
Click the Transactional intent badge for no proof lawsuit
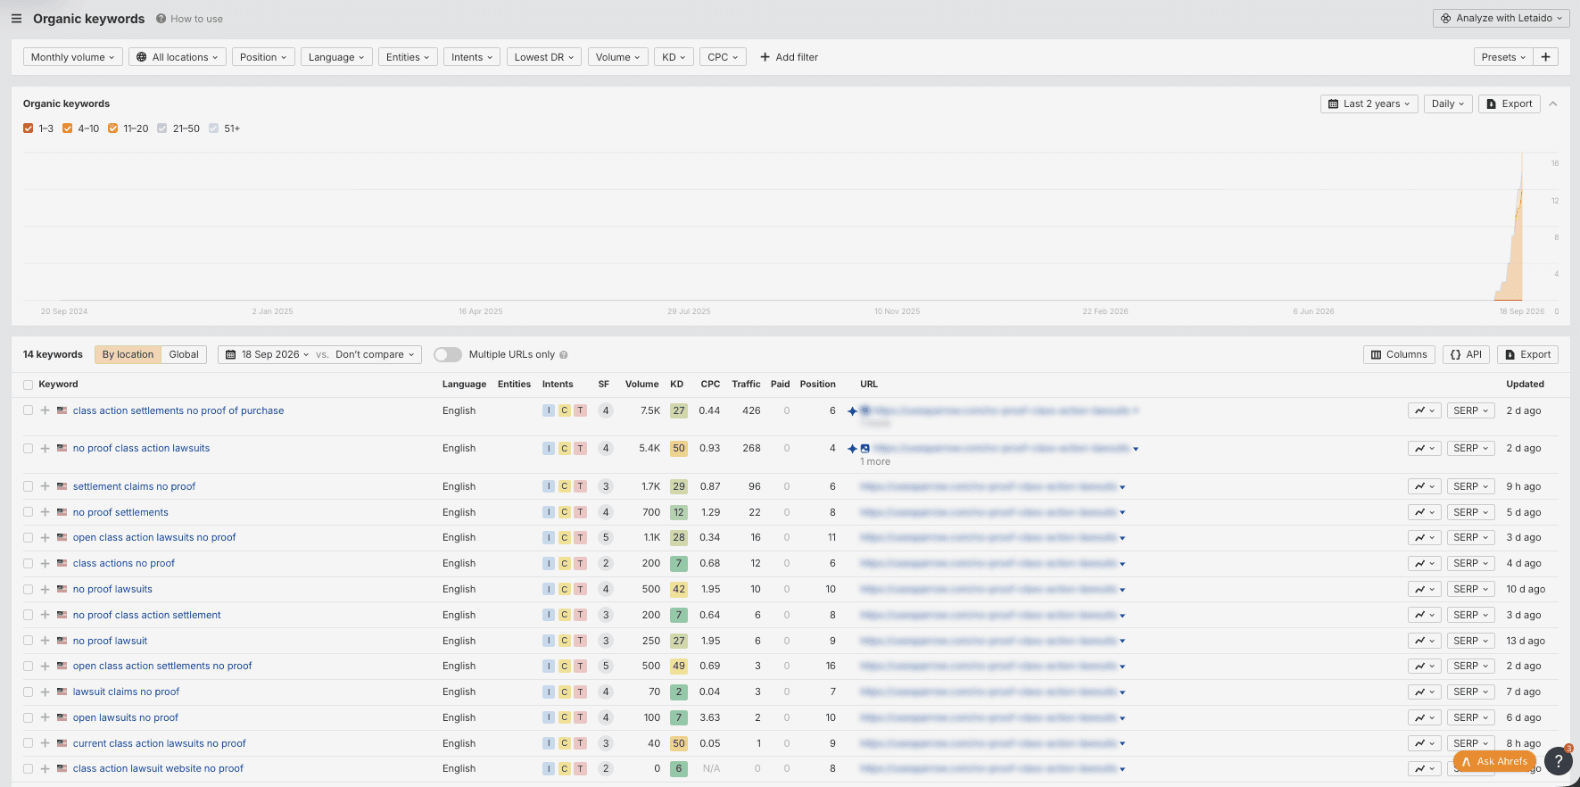click(x=581, y=641)
